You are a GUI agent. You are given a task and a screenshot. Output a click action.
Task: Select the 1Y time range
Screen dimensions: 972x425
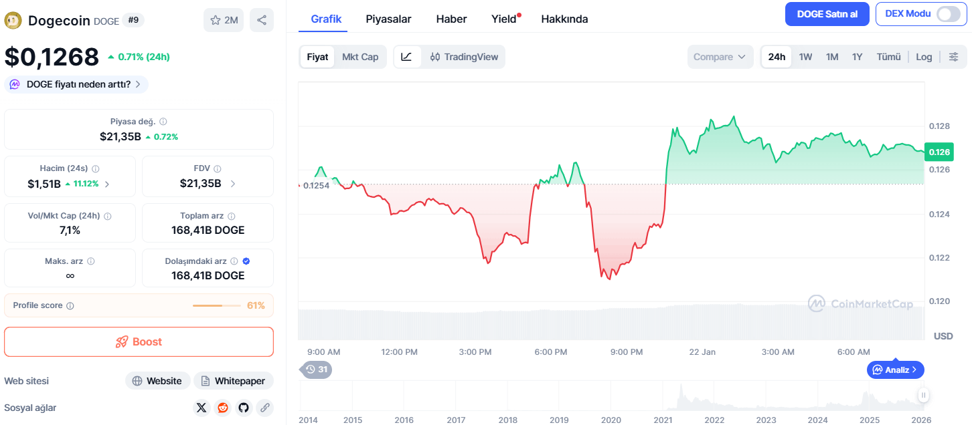pyautogui.click(x=857, y=57)
